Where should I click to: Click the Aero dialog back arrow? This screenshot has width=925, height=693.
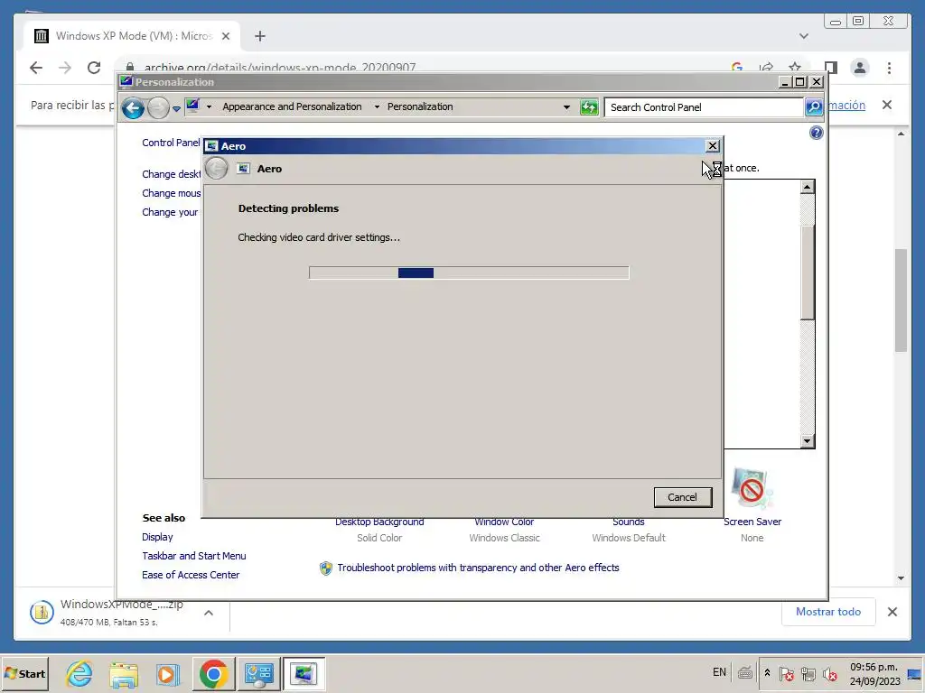click(217, 169)
